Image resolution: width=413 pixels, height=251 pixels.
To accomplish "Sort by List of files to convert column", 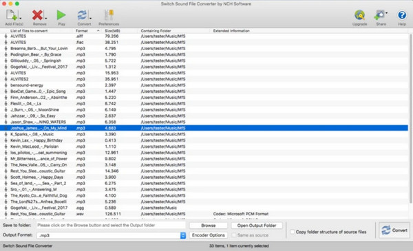I will click(29, 31).
